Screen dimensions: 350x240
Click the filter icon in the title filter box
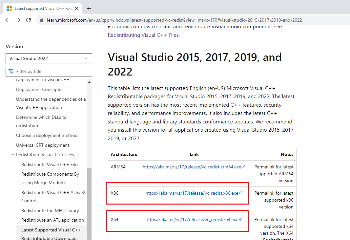pos(11,71)
